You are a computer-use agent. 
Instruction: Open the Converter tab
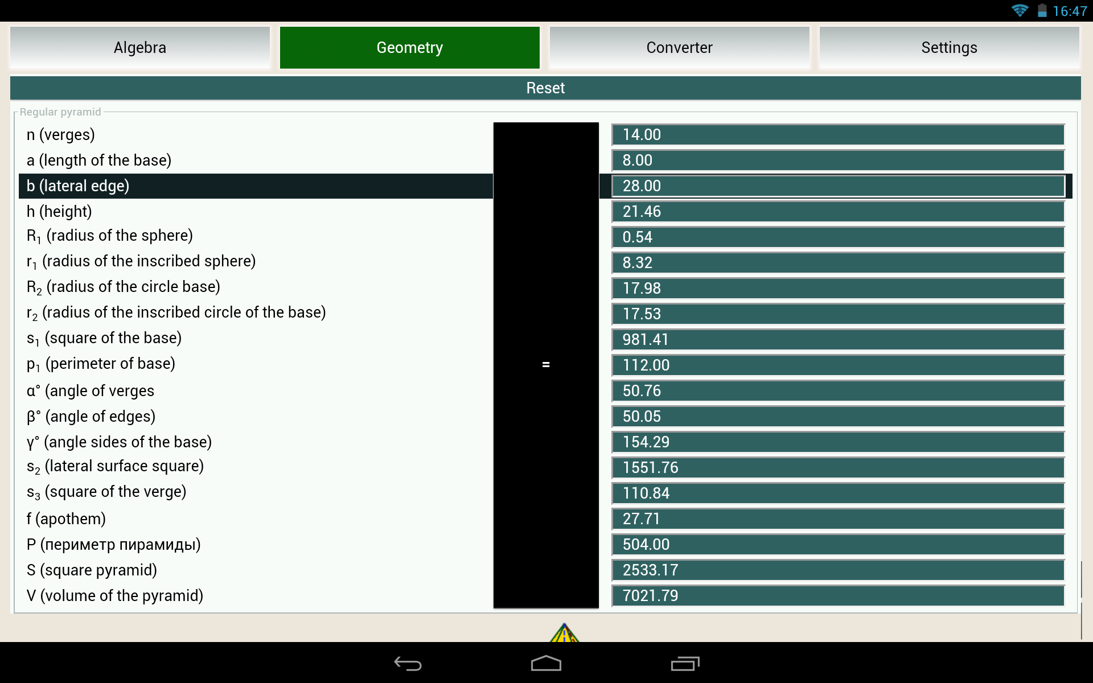(x=679, y=48)
